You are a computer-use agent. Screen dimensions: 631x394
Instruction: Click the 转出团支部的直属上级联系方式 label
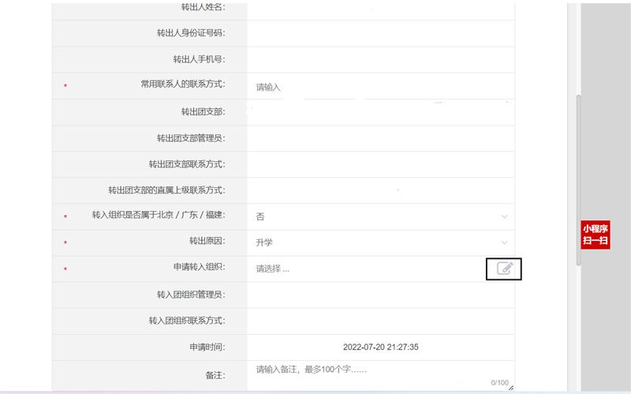coord(166,190)
